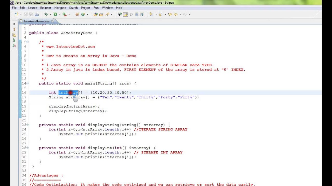Viewport: 332px width, 186px height.
Task: Click the highlighted intArray variable on line 16
Action: (68, 92)
